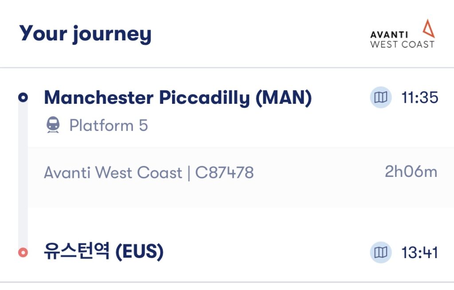Click the 2h06m journey duration

[x=411, y=172]
